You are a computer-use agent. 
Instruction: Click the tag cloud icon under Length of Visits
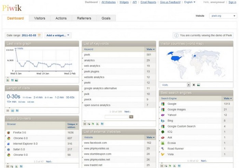[13, 111]
